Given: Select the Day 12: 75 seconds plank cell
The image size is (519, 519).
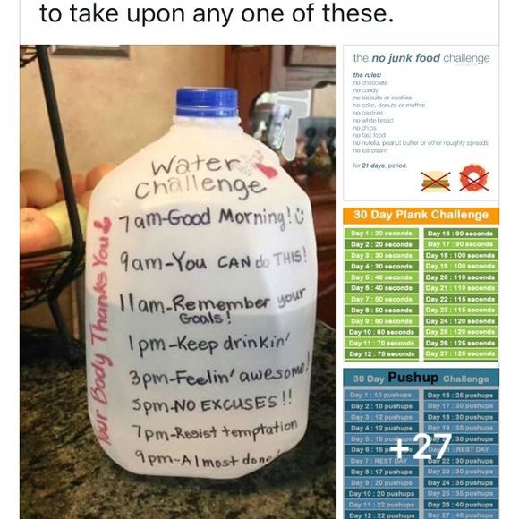Looking at the screenshot, I should (381, 353).
